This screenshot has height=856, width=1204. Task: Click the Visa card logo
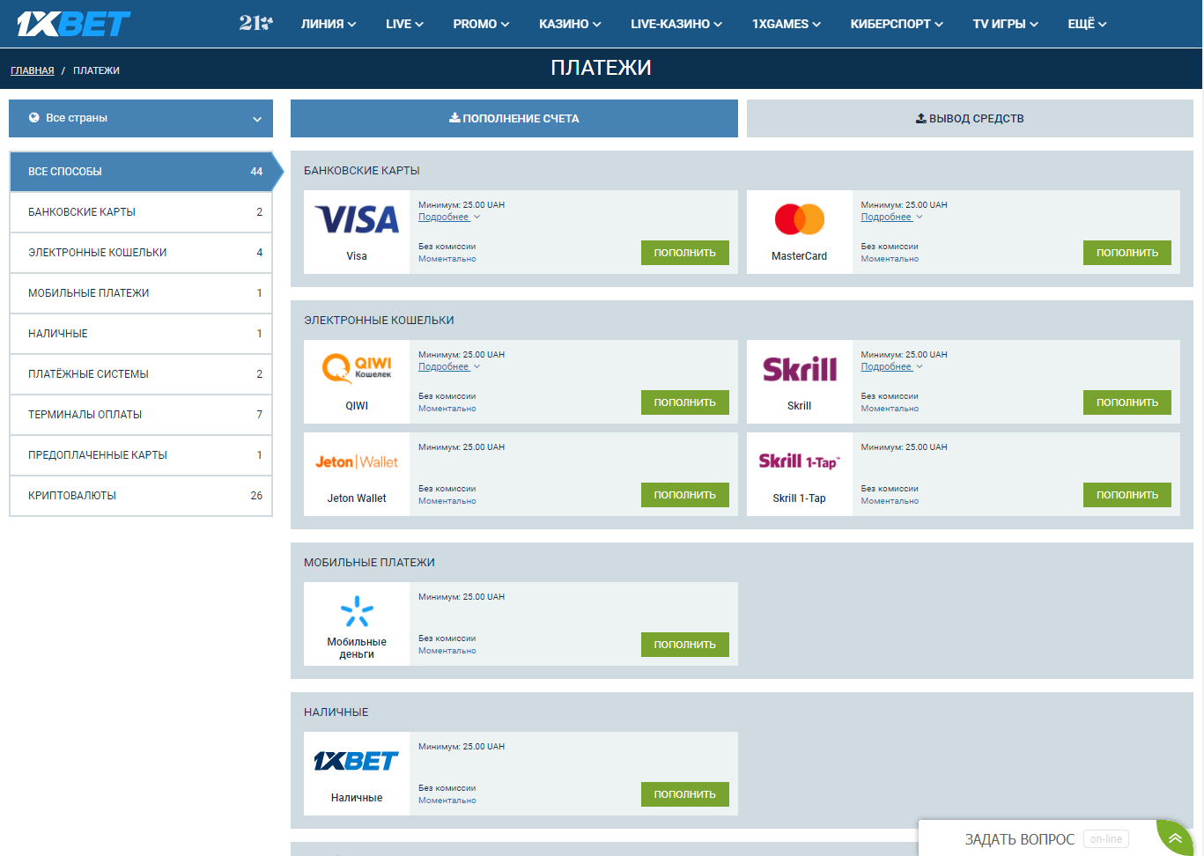[x=357, y=219]
